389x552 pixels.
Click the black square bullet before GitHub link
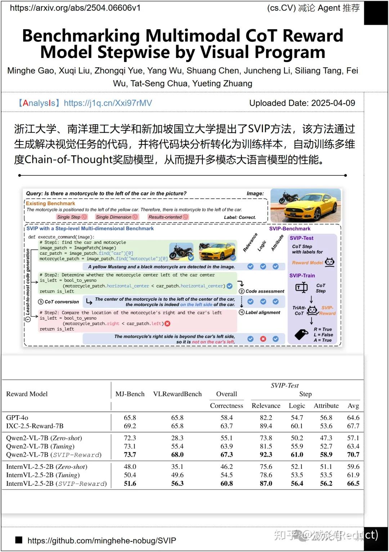point(19,540)
